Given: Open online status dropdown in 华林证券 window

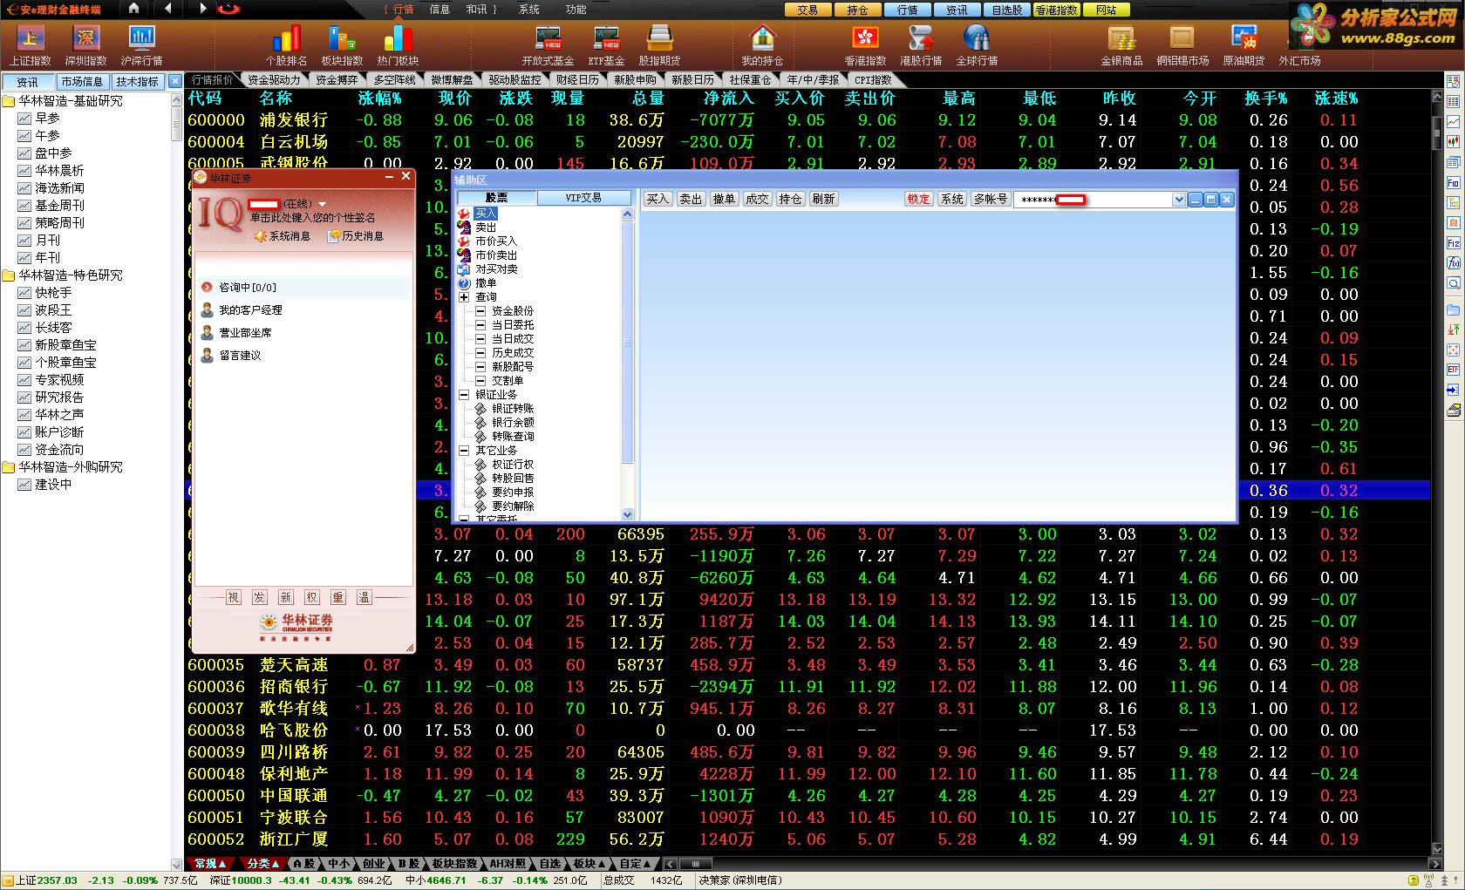Looking at the screenshot, I should coord(323,205).
